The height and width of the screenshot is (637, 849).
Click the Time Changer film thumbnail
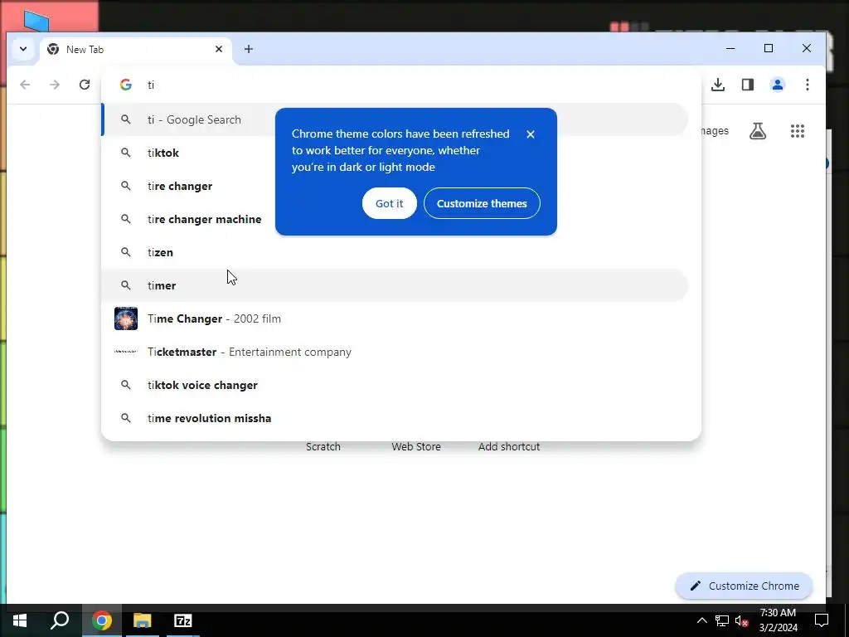(126, 318)
